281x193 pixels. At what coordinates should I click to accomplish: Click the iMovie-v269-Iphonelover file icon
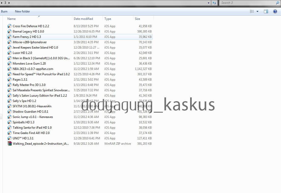click(9, 42)
